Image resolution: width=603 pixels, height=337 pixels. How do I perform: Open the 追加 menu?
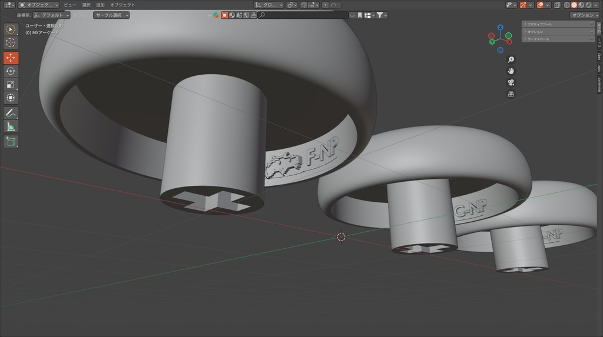pos(100,5)
